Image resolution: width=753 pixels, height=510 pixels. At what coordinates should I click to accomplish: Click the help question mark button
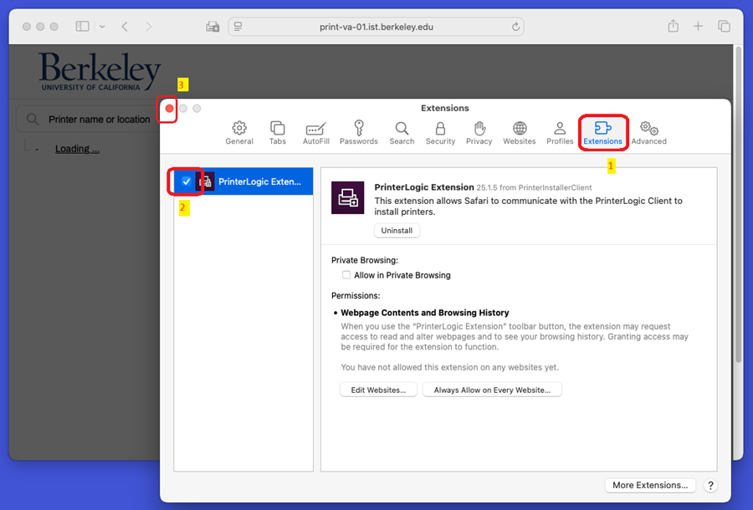pyautogui.click(x=710, y=485)
